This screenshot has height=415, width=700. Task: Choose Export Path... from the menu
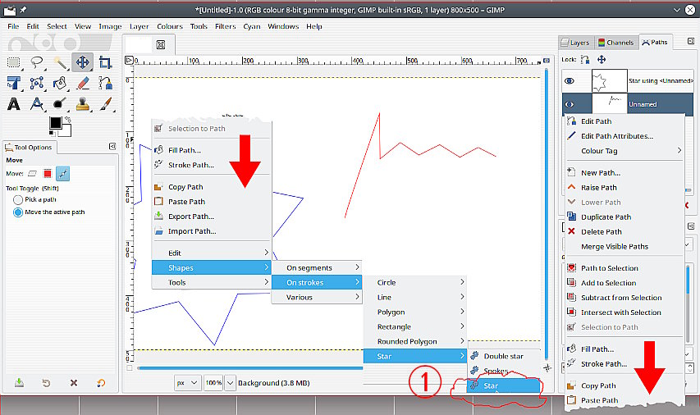point(190,217)
